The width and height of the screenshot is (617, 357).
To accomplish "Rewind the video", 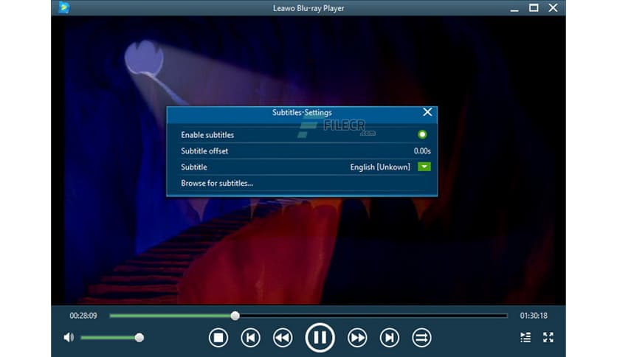I will click(x=283, y=337).
